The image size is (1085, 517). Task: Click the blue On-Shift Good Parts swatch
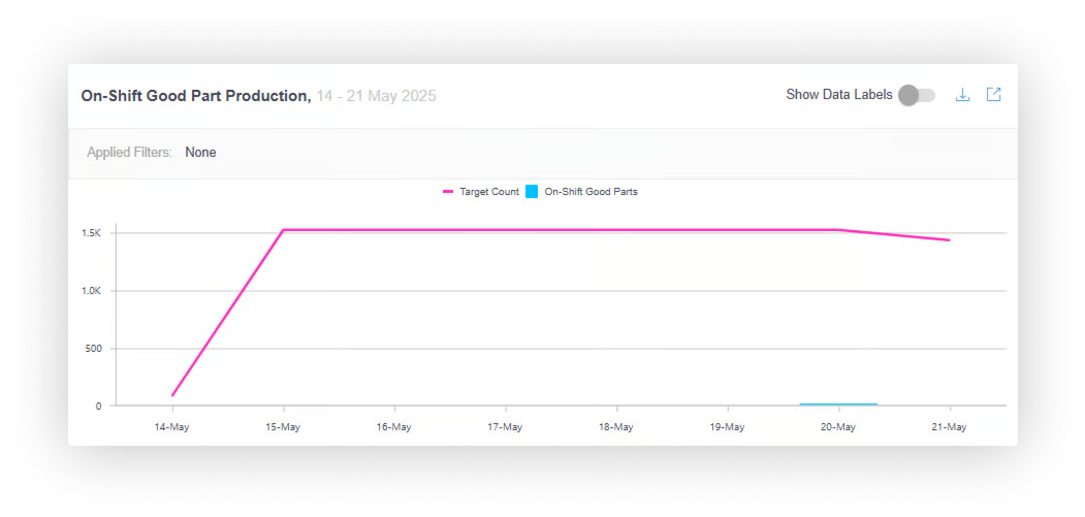532,192
